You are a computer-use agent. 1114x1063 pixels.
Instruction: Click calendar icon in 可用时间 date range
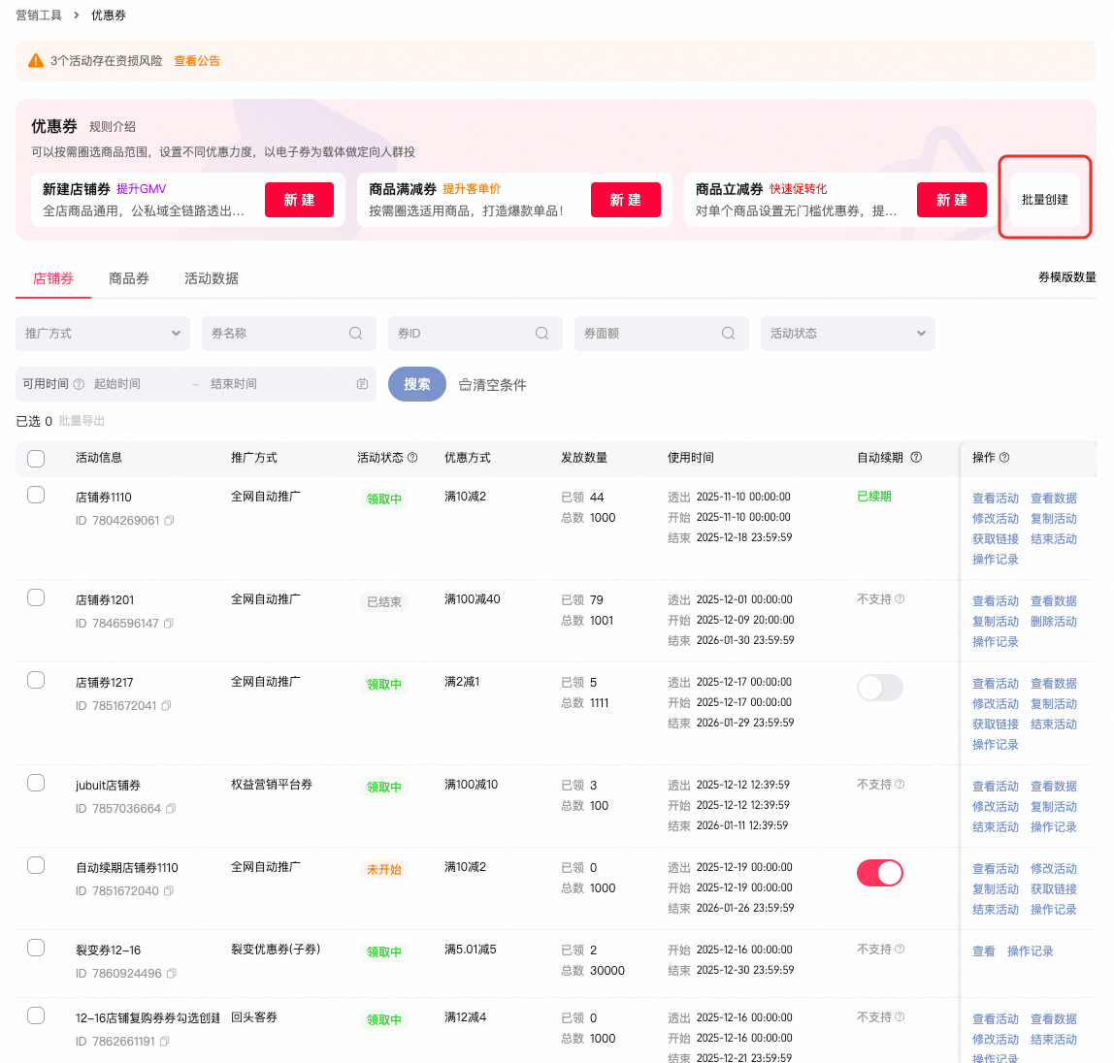click(362, 384)
